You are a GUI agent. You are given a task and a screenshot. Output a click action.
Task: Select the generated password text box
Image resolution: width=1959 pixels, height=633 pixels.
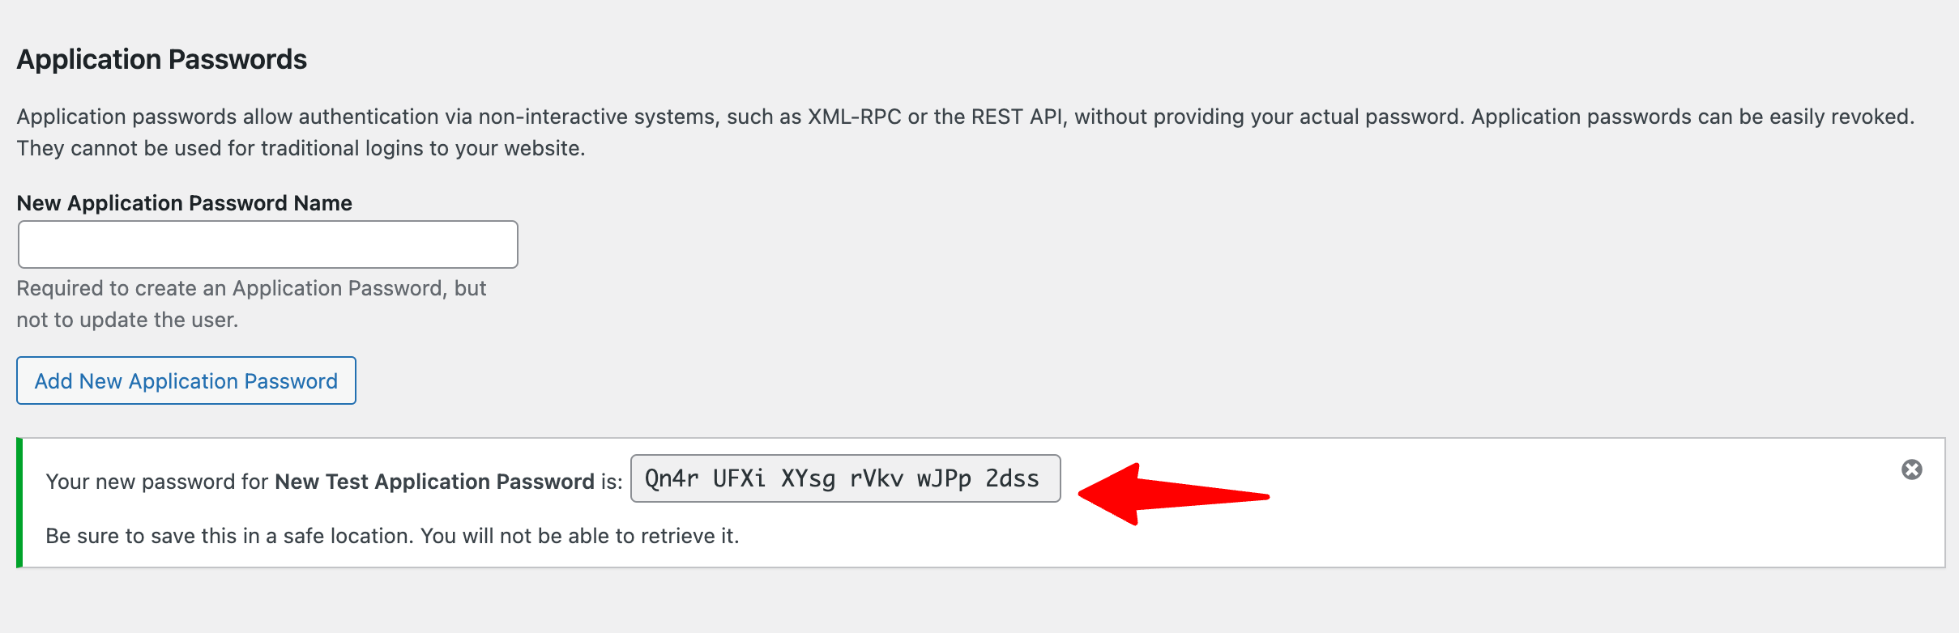click(x=846, y=478)
